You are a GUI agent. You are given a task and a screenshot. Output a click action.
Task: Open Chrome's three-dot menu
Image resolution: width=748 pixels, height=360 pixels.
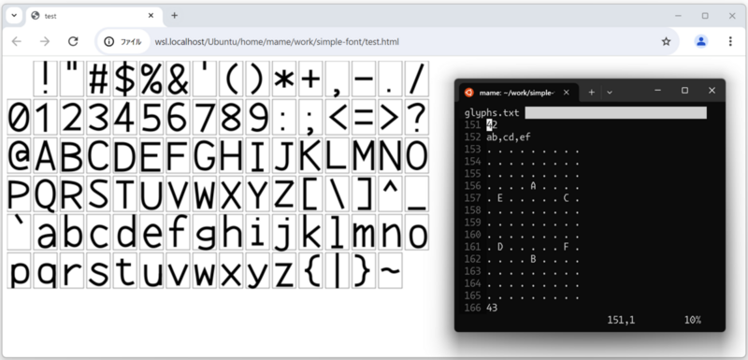(730, 41)
